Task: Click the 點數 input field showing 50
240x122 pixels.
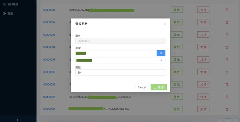Action: [x=120, y=72]
